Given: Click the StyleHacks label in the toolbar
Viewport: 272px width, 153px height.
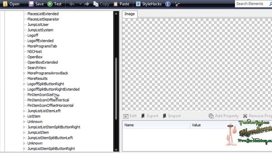Looking at the screenshot, I should [152, 4].
